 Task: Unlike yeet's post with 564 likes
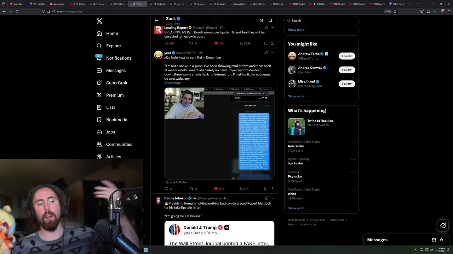click(219, 189)
